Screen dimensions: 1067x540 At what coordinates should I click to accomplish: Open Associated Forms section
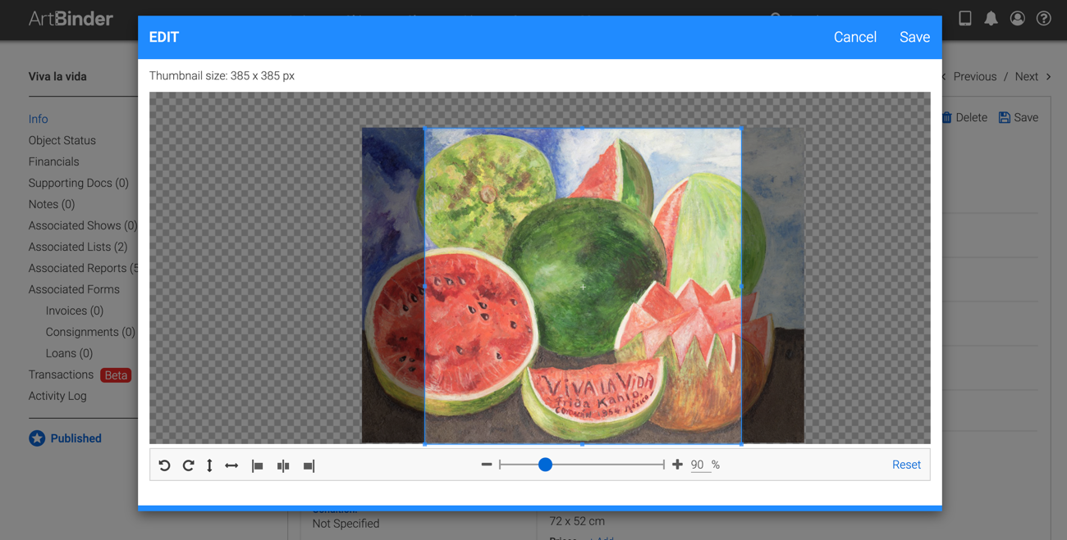point(74,289)
